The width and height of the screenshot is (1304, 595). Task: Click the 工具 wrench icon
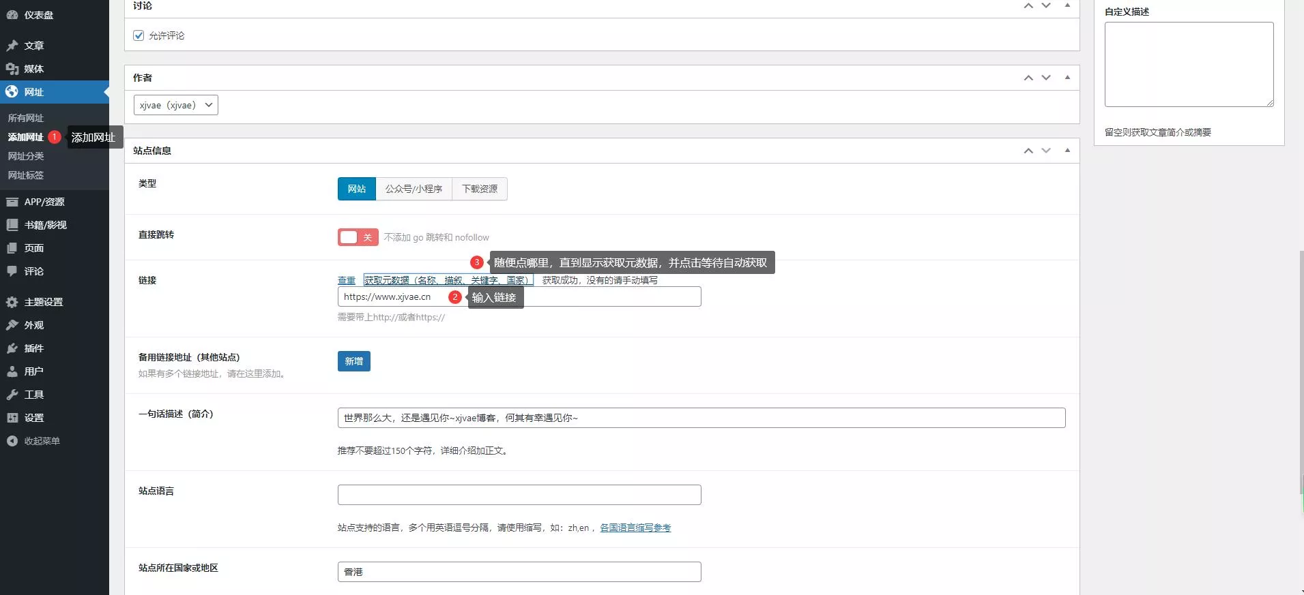pyautogui.click(x=12, y=395)
